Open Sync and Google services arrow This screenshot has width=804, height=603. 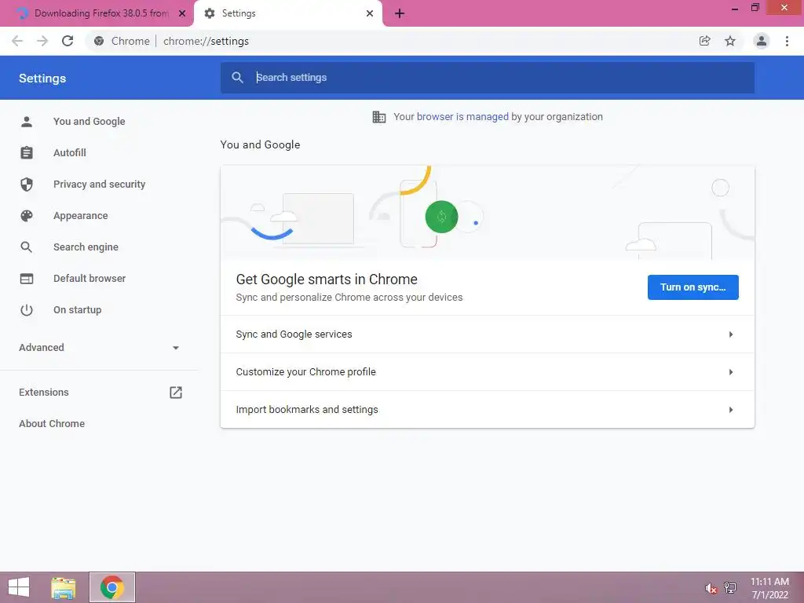[731, 334]
